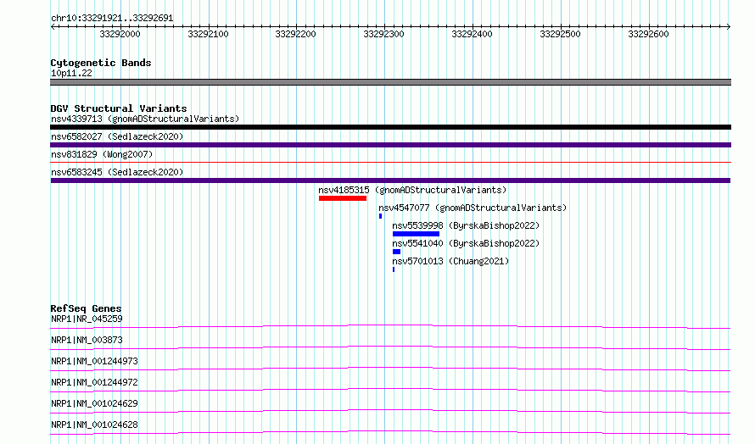Click the purple nsv6582027 variant bar
Screen dimensions: 755x444
(390, 145)
